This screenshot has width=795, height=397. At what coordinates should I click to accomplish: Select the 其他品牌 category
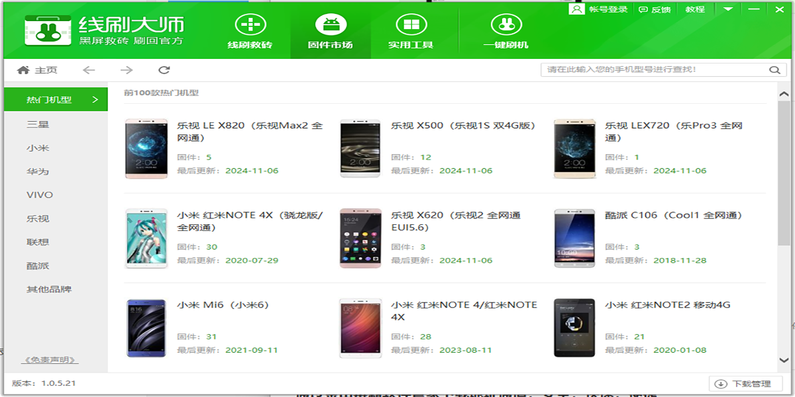(49, 289)
